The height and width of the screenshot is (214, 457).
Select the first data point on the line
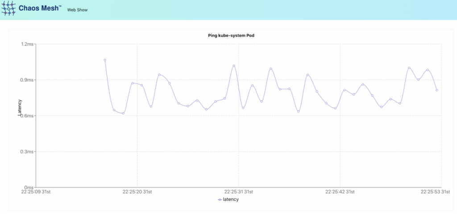tap(105, 60)
